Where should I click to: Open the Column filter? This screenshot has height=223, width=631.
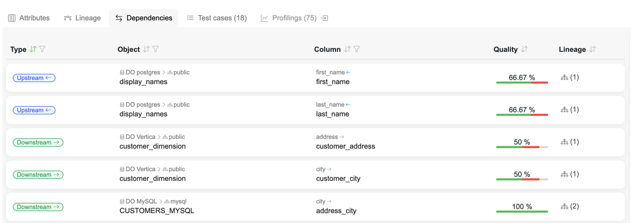click(357, 49)
